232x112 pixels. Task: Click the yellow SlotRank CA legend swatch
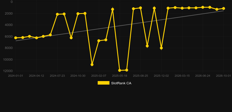[x=104, y=83]
